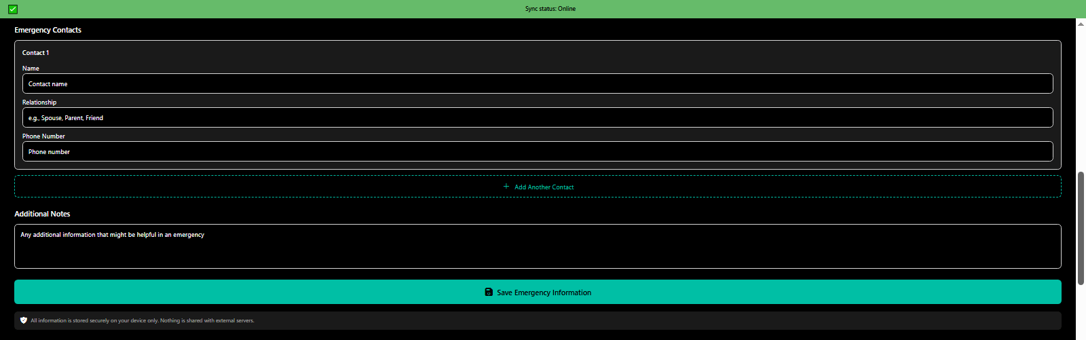Viewport: 1086px width, 340px height.
Task: Click the vertical scrollbar thumb
Action: 1081,227
